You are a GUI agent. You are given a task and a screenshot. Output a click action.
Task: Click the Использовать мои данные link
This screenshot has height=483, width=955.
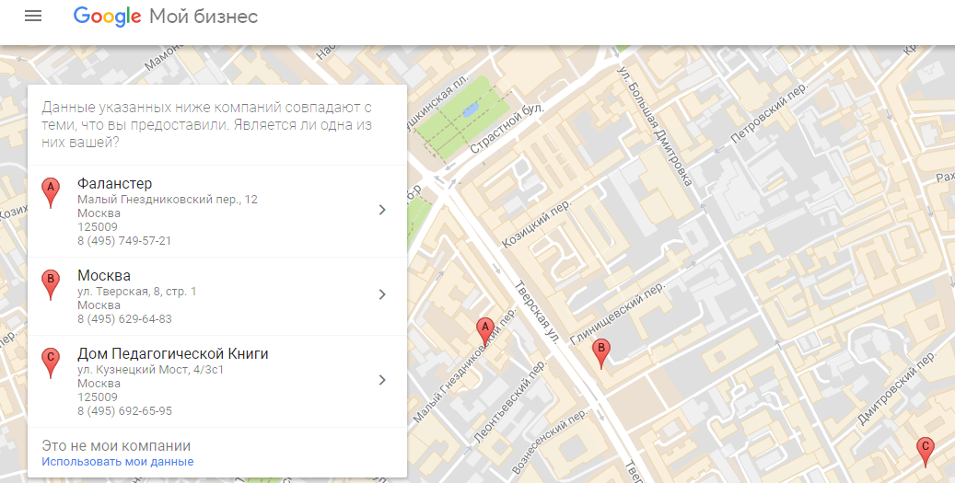(x=118, y=462)
